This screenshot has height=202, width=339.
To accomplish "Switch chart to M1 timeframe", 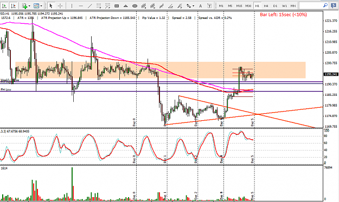I will 221,6.
